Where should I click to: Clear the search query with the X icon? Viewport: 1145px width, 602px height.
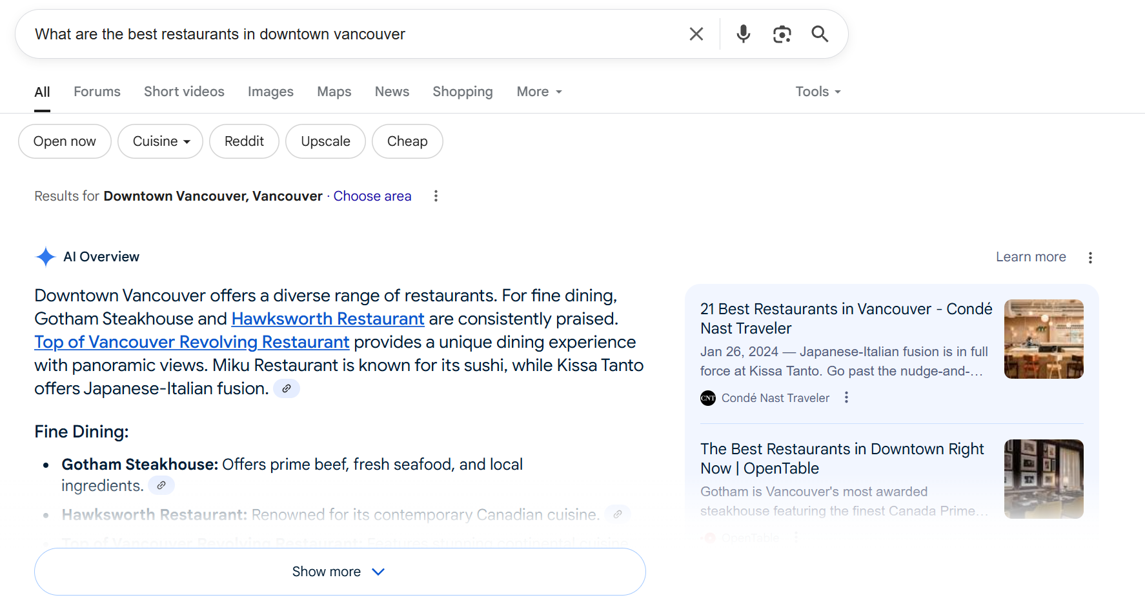pyautogui.click(x=696, y=34)
